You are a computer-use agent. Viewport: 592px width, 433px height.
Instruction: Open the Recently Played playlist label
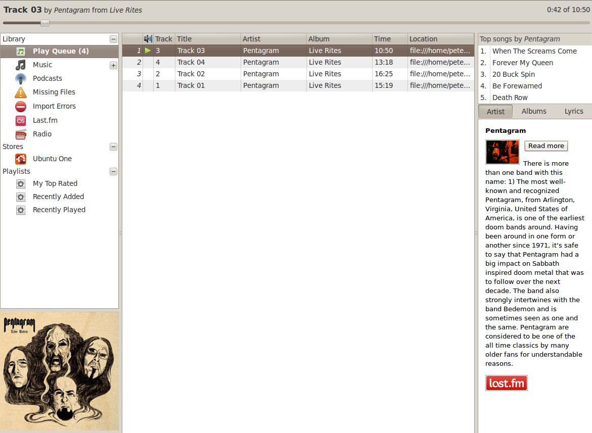[59, 210]
